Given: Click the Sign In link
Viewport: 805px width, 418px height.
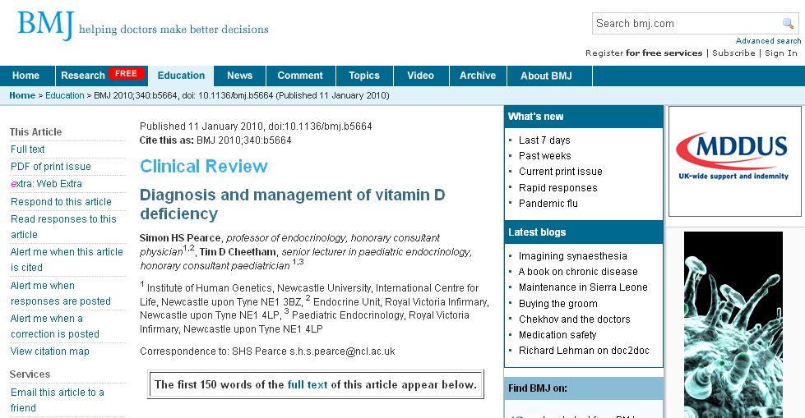Looking at the screenshot, I should point(780,53).
